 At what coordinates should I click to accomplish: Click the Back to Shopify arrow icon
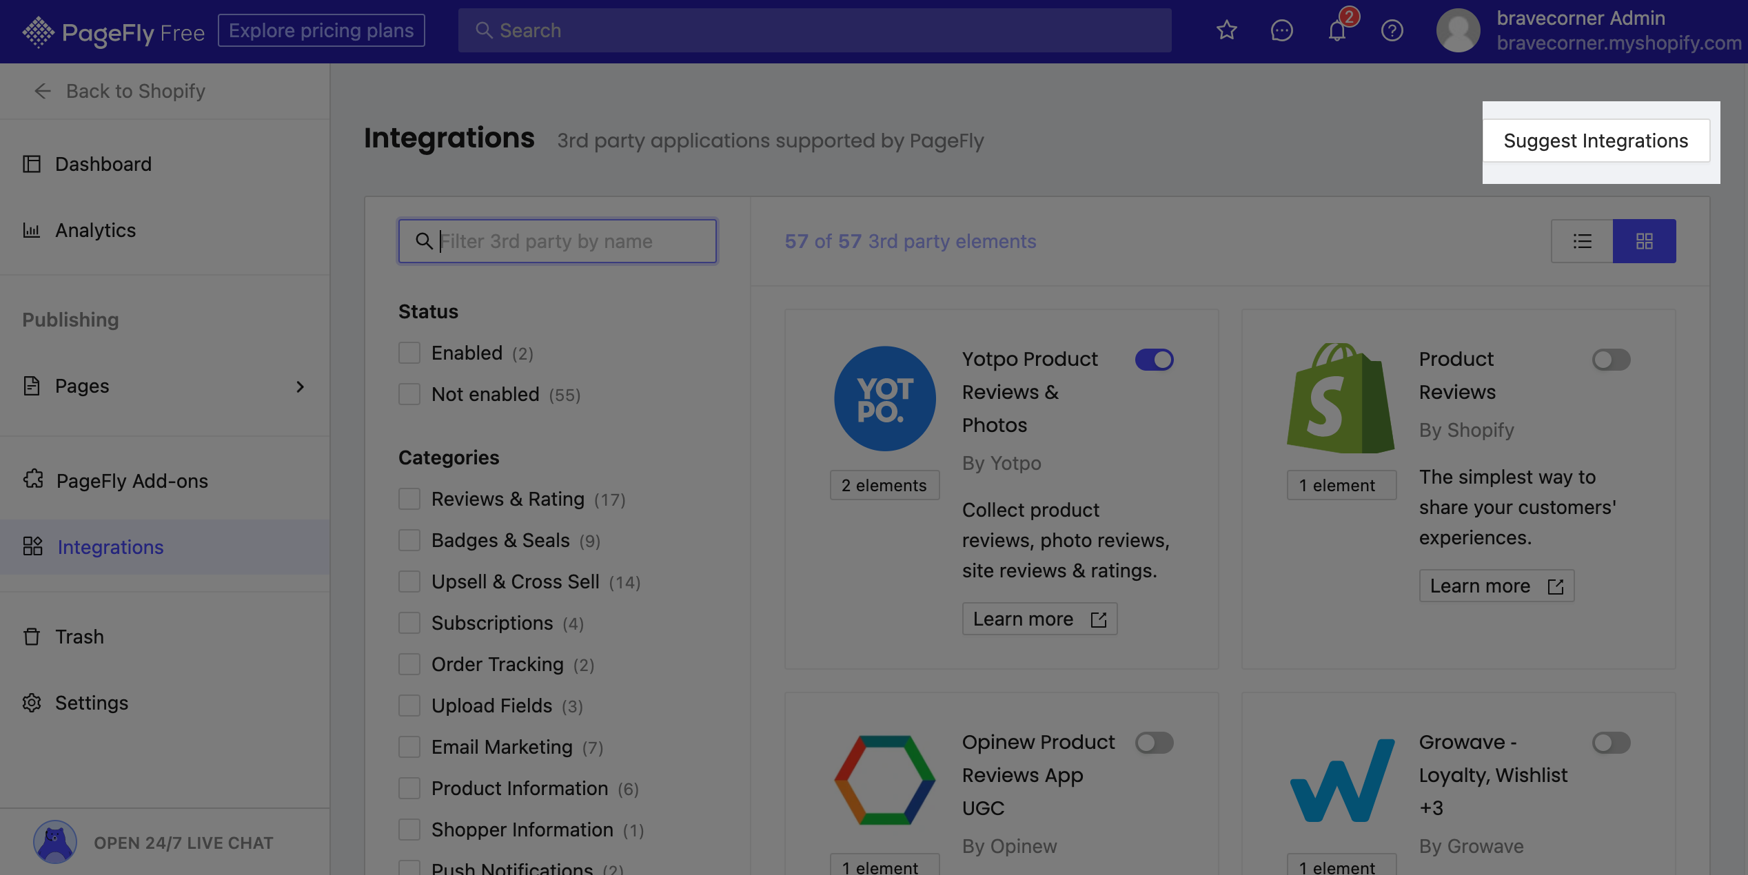point(43,91)
